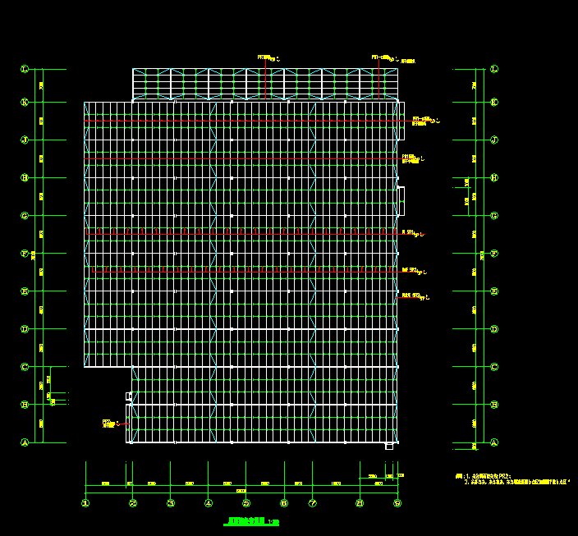This screenshot has width=578, height=536.
Task: Click the green drawing title below the plan
Action: point(253,522)
